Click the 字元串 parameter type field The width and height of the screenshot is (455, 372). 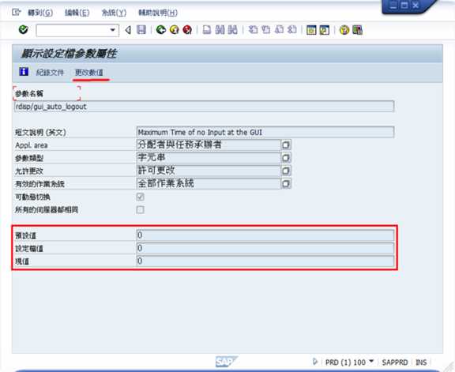[x=208, y=157]
